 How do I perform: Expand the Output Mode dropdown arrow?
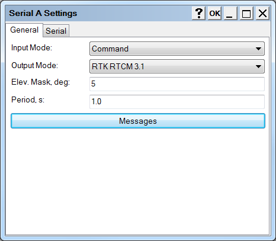[258, 66]
